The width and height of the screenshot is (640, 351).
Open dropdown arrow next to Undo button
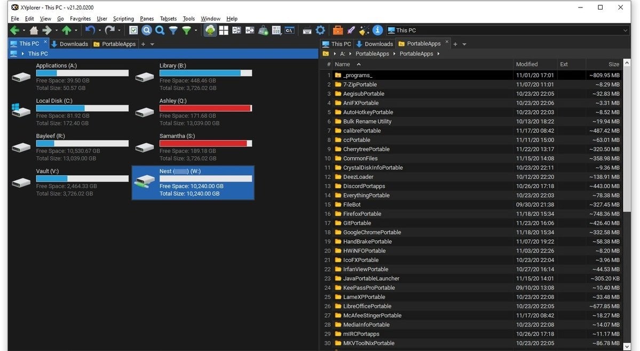tap(100, 30)
